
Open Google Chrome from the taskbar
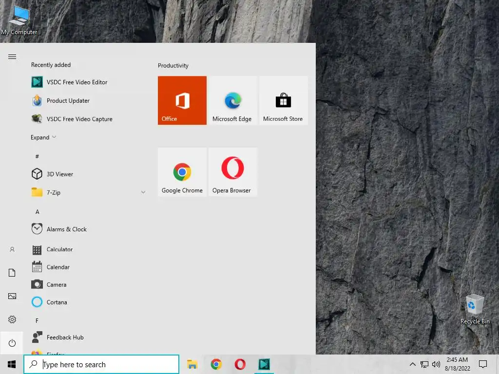point(216,364)
